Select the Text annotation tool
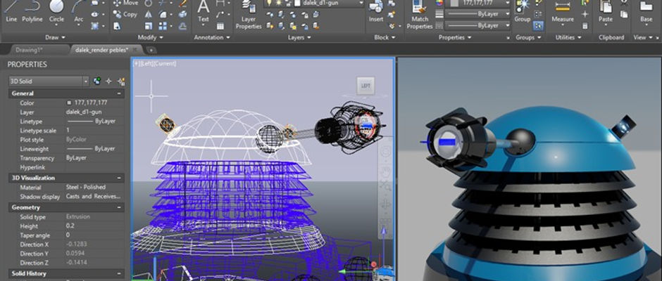Screen dimensions: 662x281 pyautogui.click(x=204, y=11)
